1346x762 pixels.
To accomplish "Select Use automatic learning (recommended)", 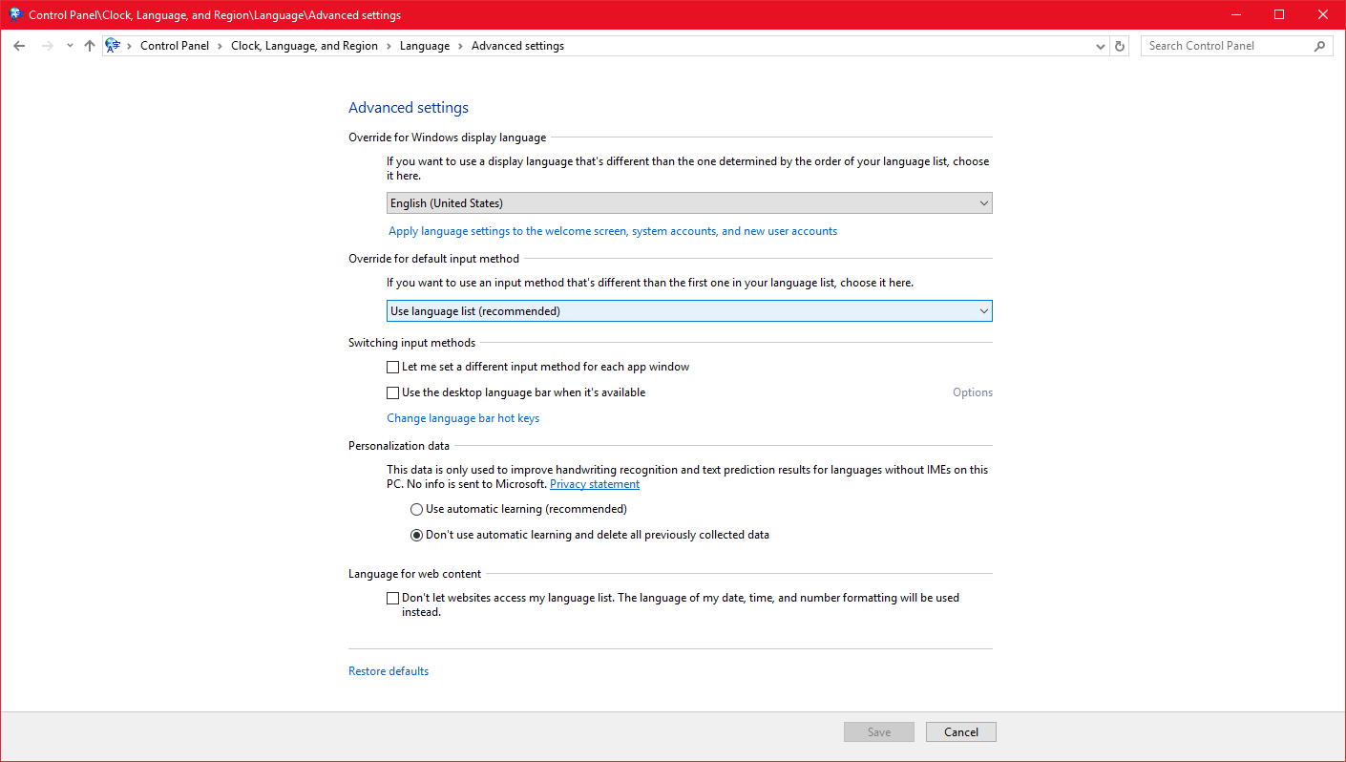I will (416, 510).
